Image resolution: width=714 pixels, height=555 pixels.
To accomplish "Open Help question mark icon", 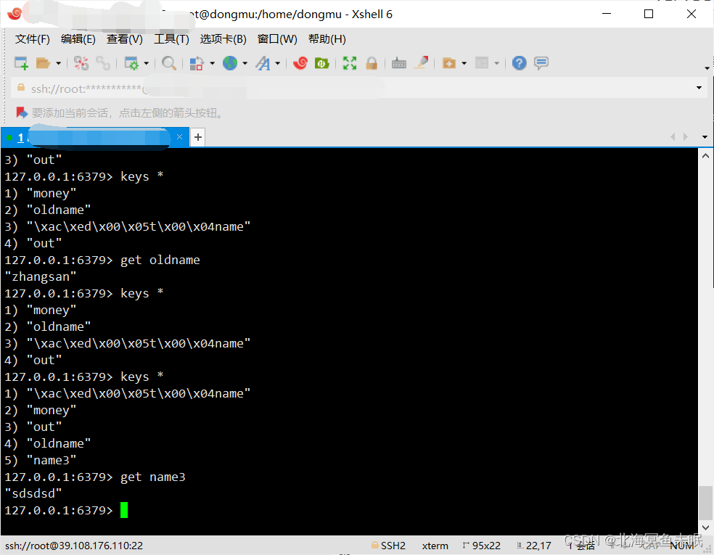I will point(519,63).
